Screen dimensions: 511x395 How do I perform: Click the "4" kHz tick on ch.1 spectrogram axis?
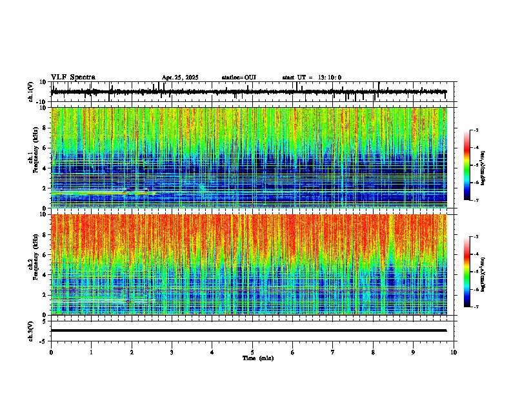pyautogui.click(x=45, y=168)
